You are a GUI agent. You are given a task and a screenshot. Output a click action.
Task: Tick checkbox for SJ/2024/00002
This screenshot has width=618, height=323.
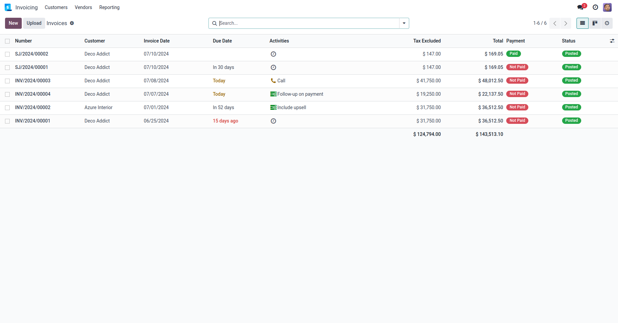[7, 54]
